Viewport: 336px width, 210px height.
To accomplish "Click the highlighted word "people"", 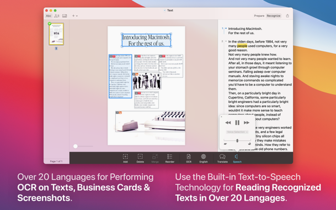I will pyautogui.click(x=242, y=46).
